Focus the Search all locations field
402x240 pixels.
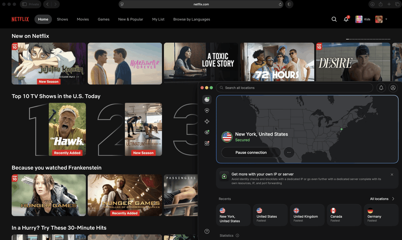tap(294, 88)
